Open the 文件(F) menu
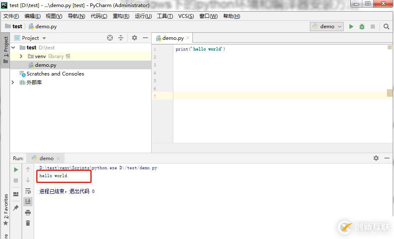 (x=11, y=16)
